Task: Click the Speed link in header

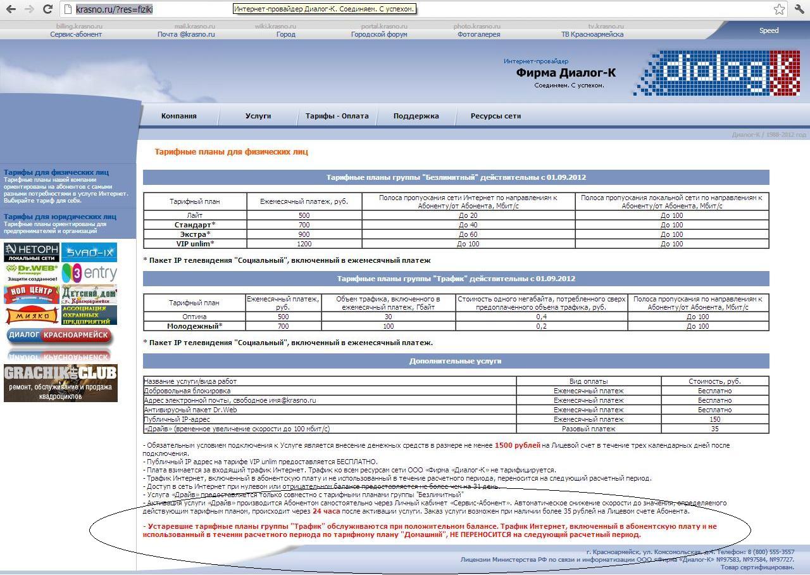Action: (769, 30)
